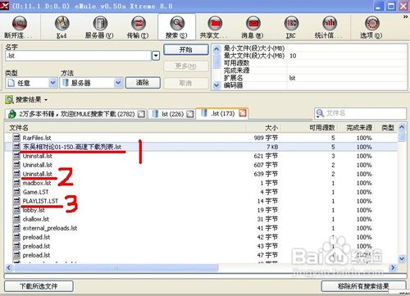Open the Transfers (传输) toolbar icon
The width and height of the screenshot is (410, 296).
point(139,24)
